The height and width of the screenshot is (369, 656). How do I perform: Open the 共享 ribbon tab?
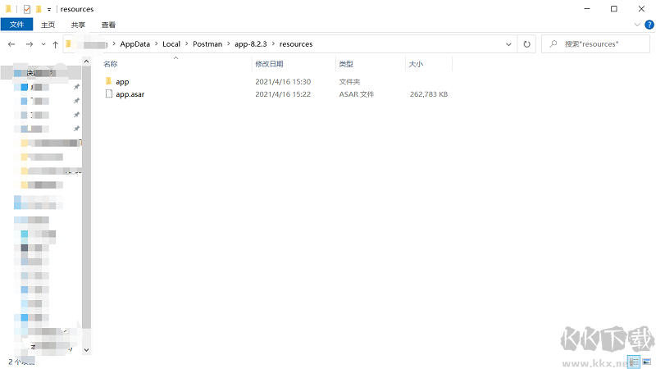click(x=78, y=25)
